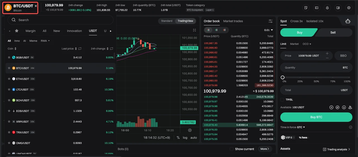Show buy orders only order book view
Viewport: 358px width, 157px height.
pos(216,30)
